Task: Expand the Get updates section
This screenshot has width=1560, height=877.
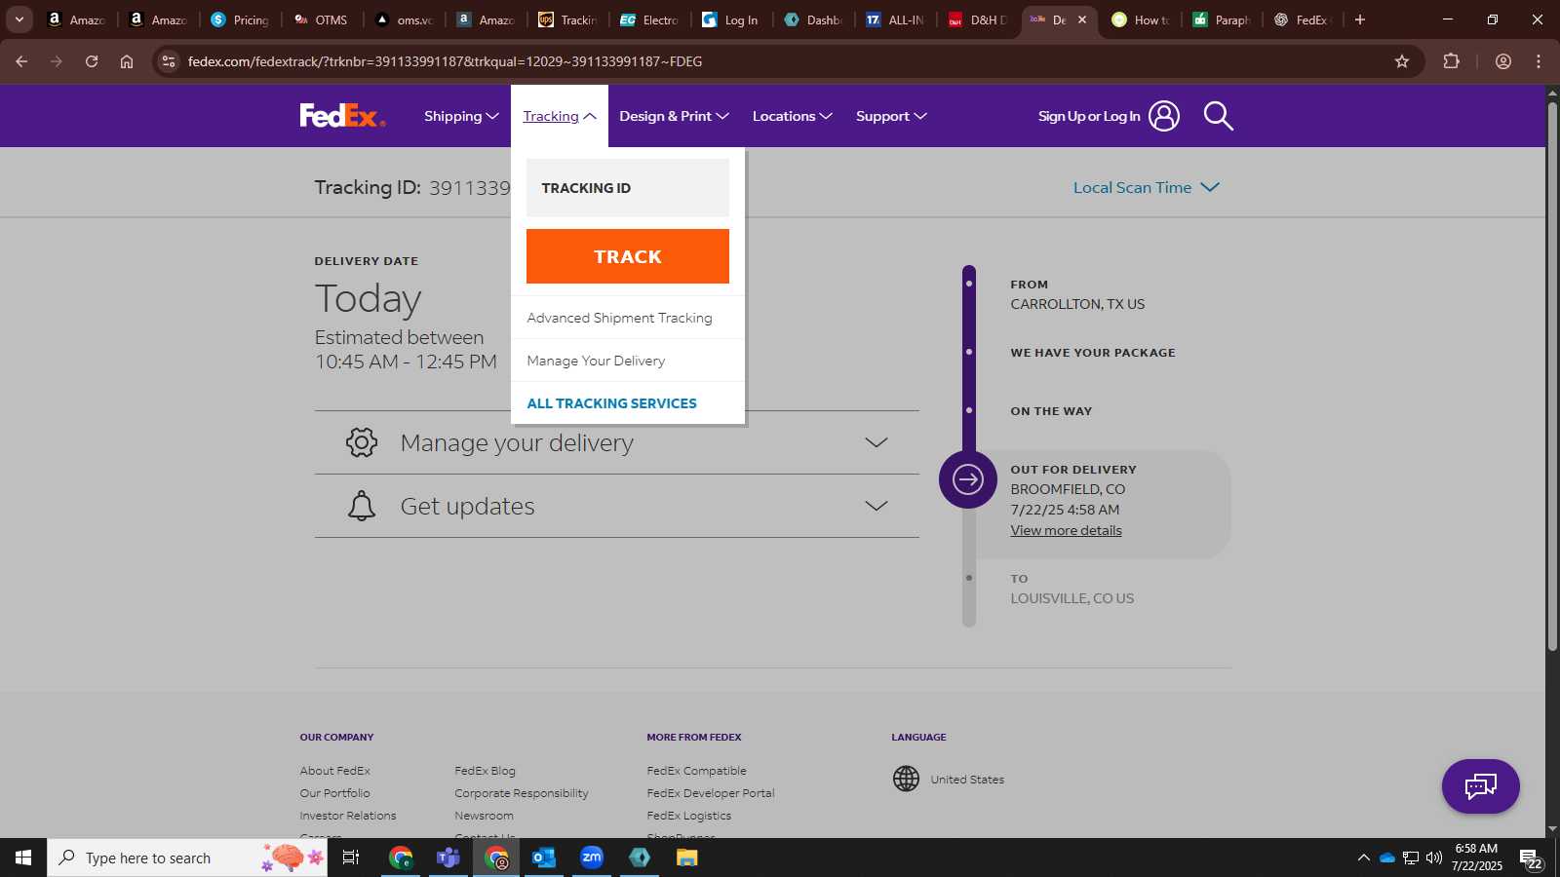Action: [x=616, y=506]
